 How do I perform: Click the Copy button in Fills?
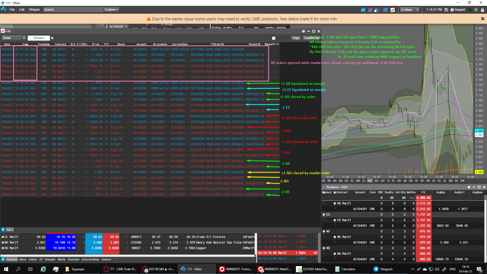coord(296,38)
